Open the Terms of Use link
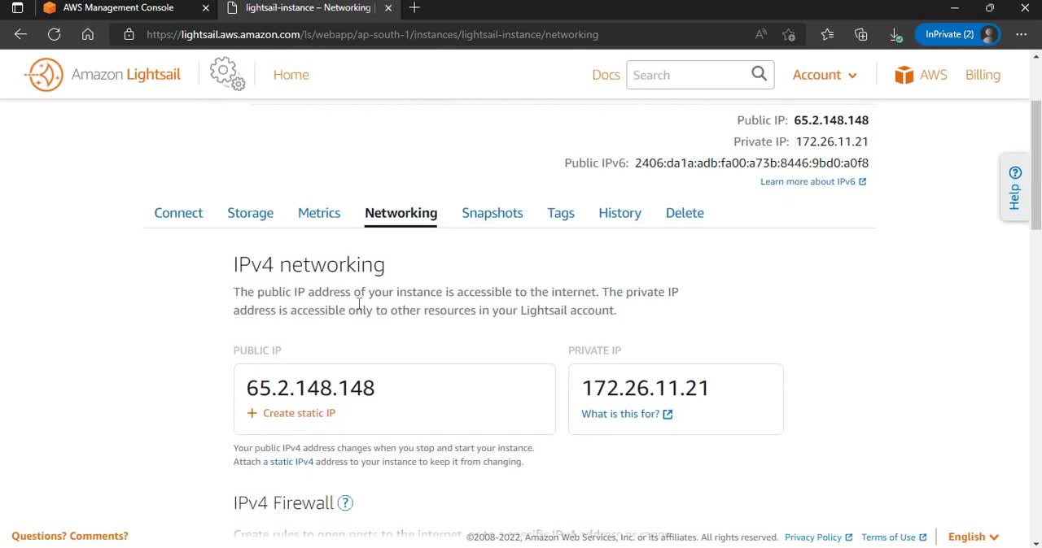 click(894, 537)
